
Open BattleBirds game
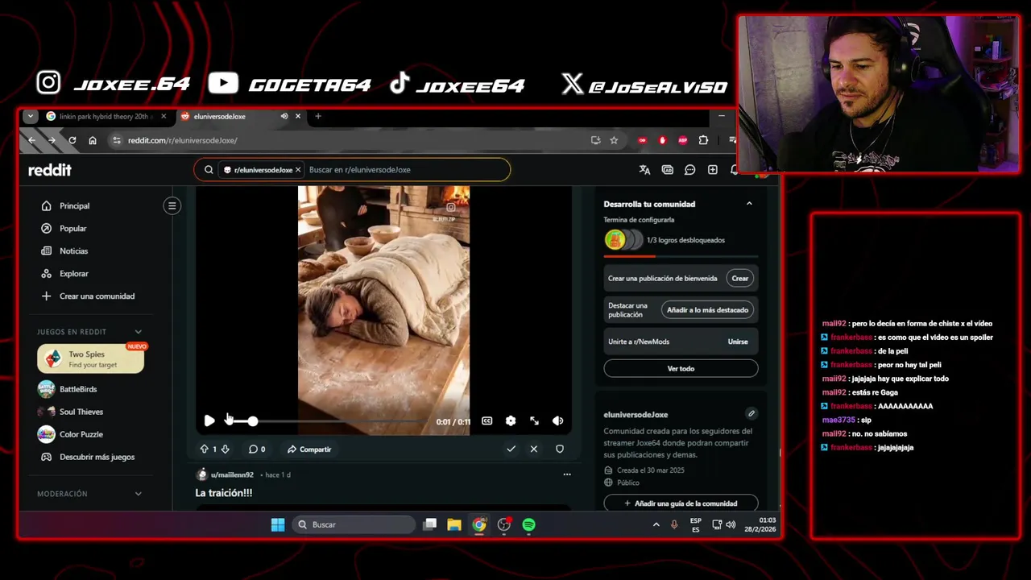point(77,389)
